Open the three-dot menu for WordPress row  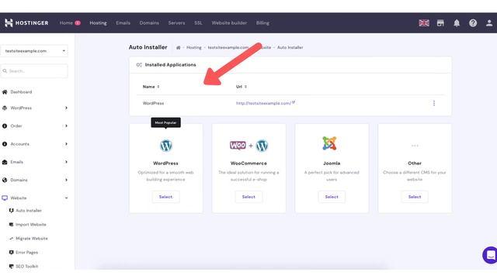coord(434,103)
